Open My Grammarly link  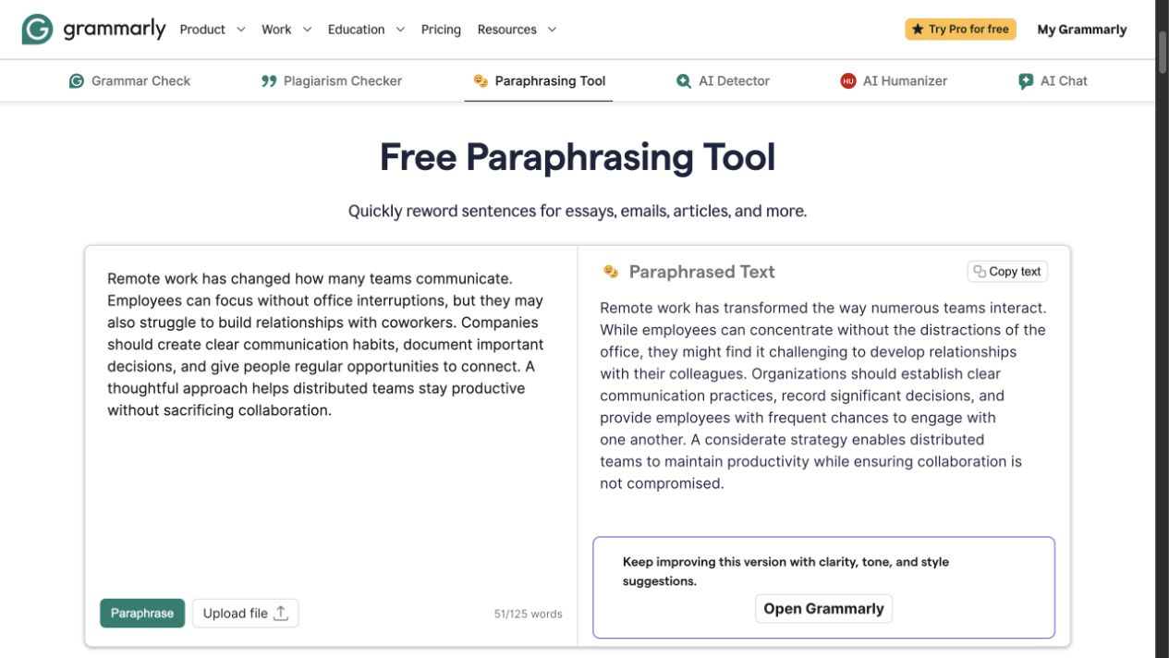pos(1082,30)
